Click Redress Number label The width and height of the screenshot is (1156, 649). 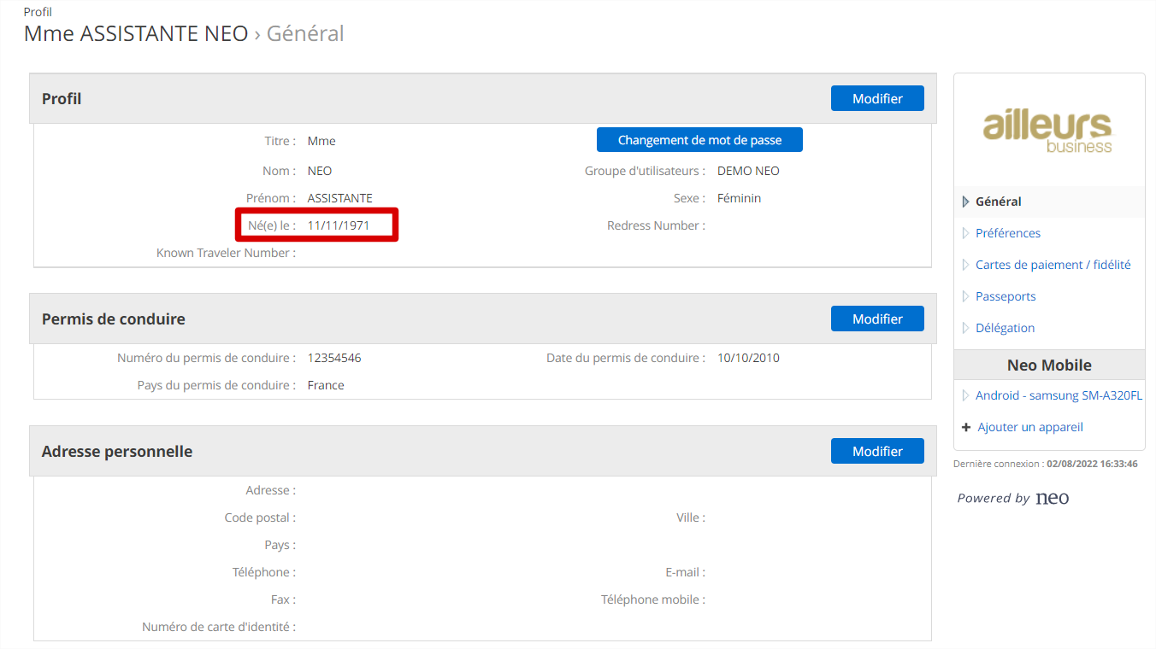point(656,225)
